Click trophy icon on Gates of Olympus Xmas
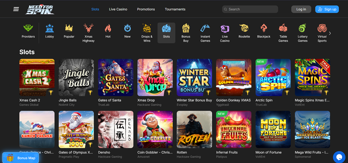The image size is (348, 163). pos(90,144)
